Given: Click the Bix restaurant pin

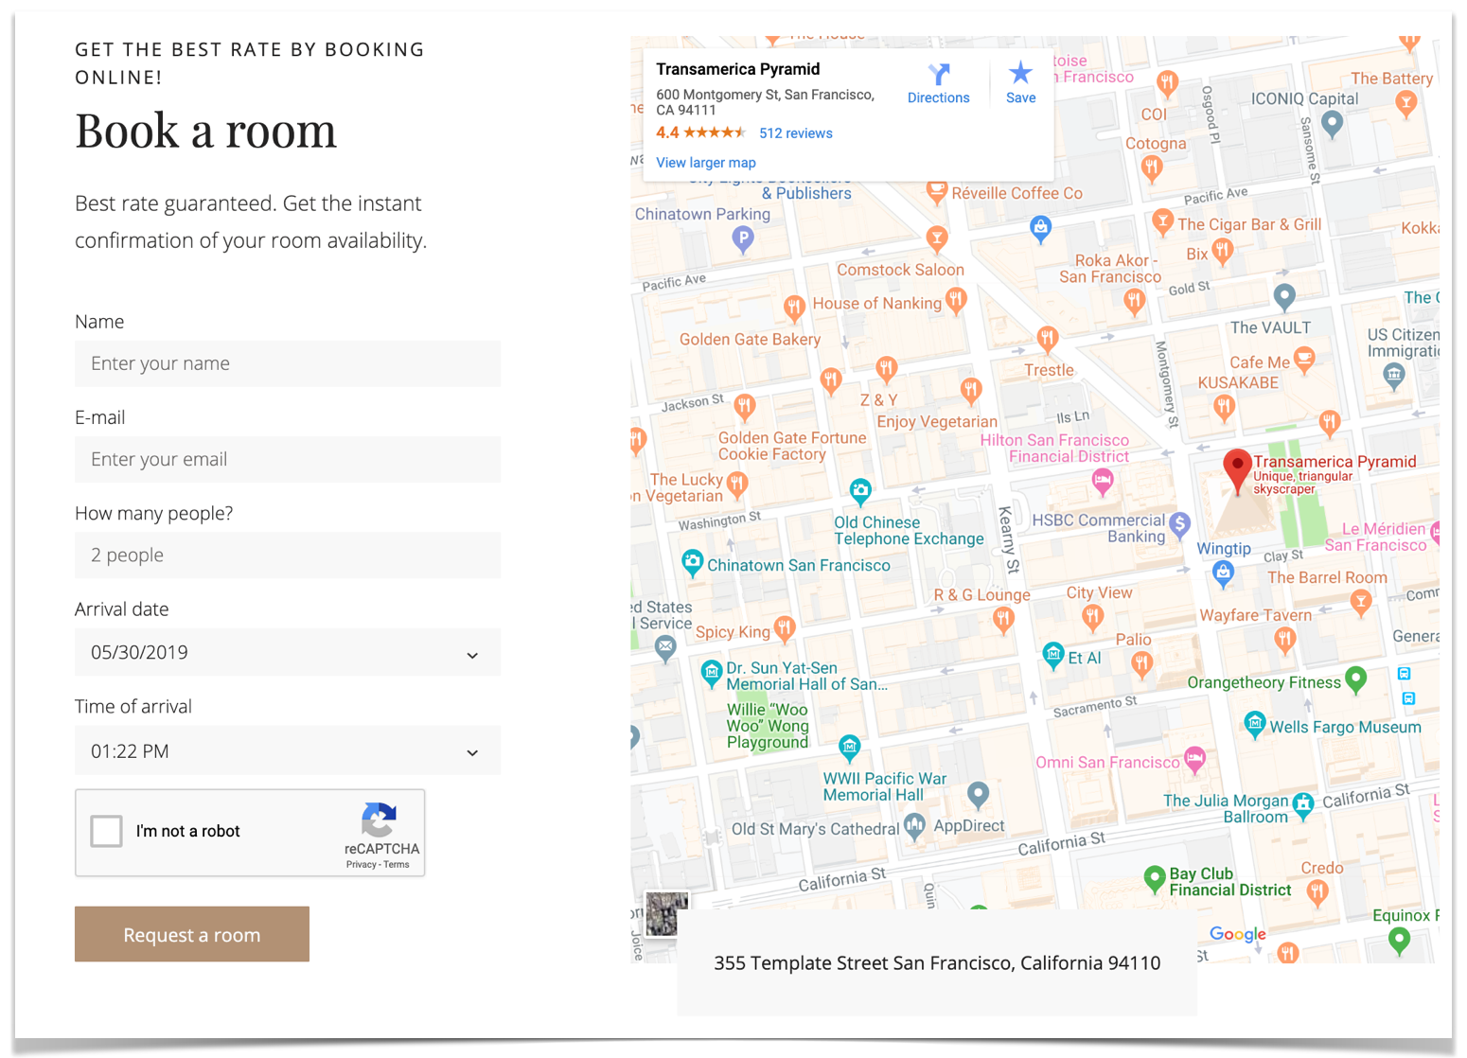Looking at the screenshot, I should coord(1223,252).
